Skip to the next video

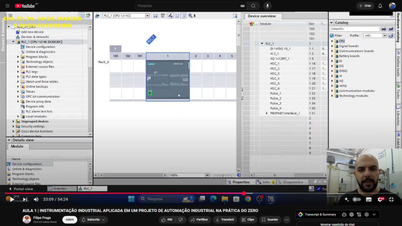coord(25,199)
